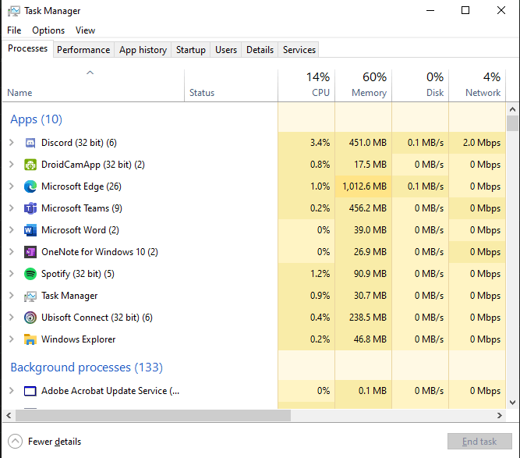Screen dimensions: 520x458
Task: Switch to the Services tab
Action: coord(299,50)
